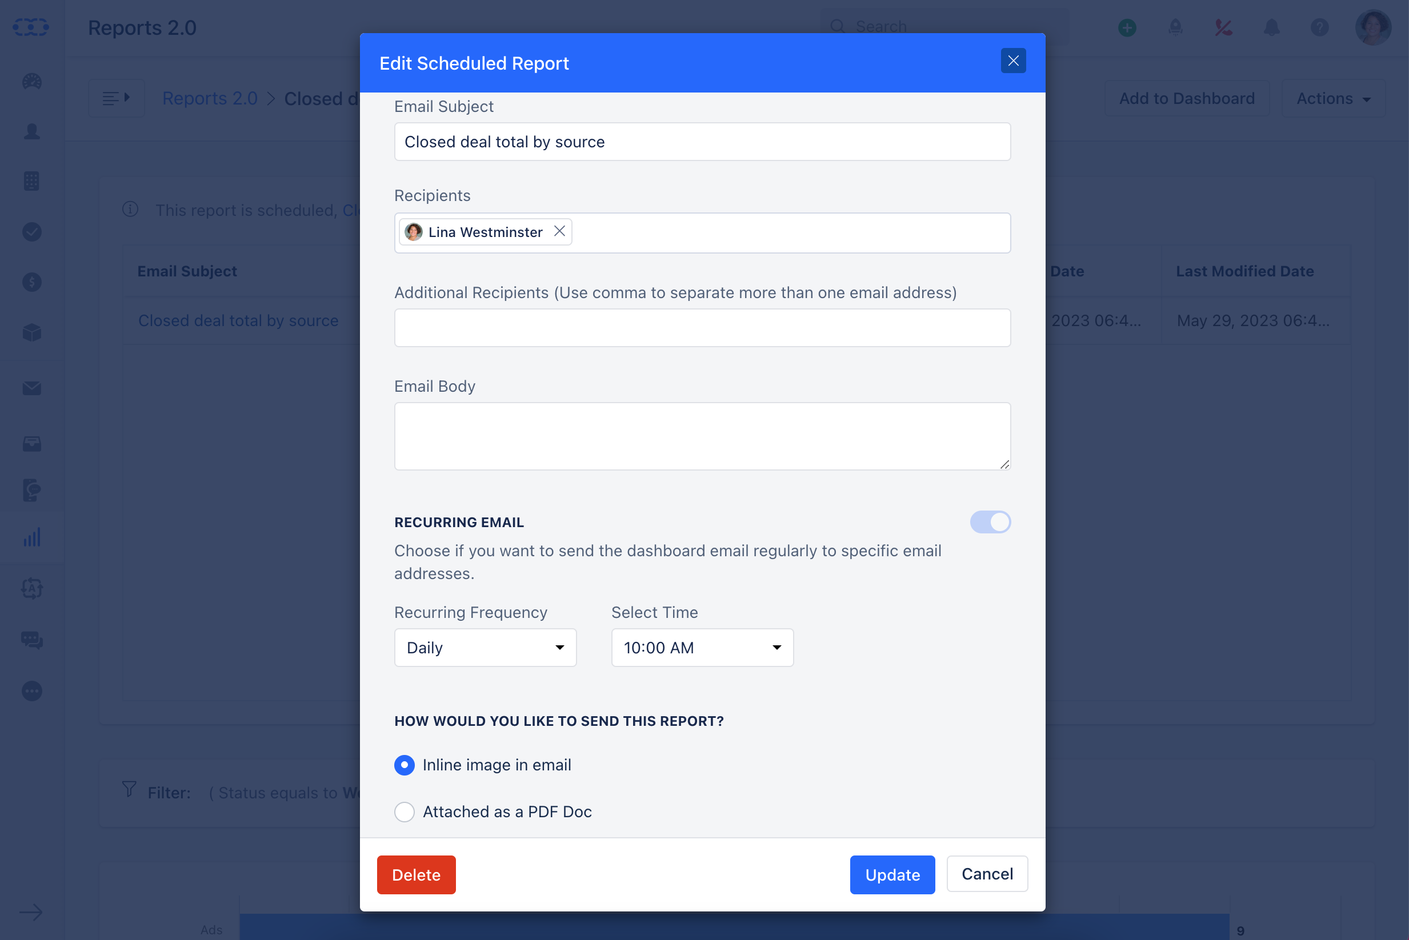Click the Search box in header

[943, 26]
